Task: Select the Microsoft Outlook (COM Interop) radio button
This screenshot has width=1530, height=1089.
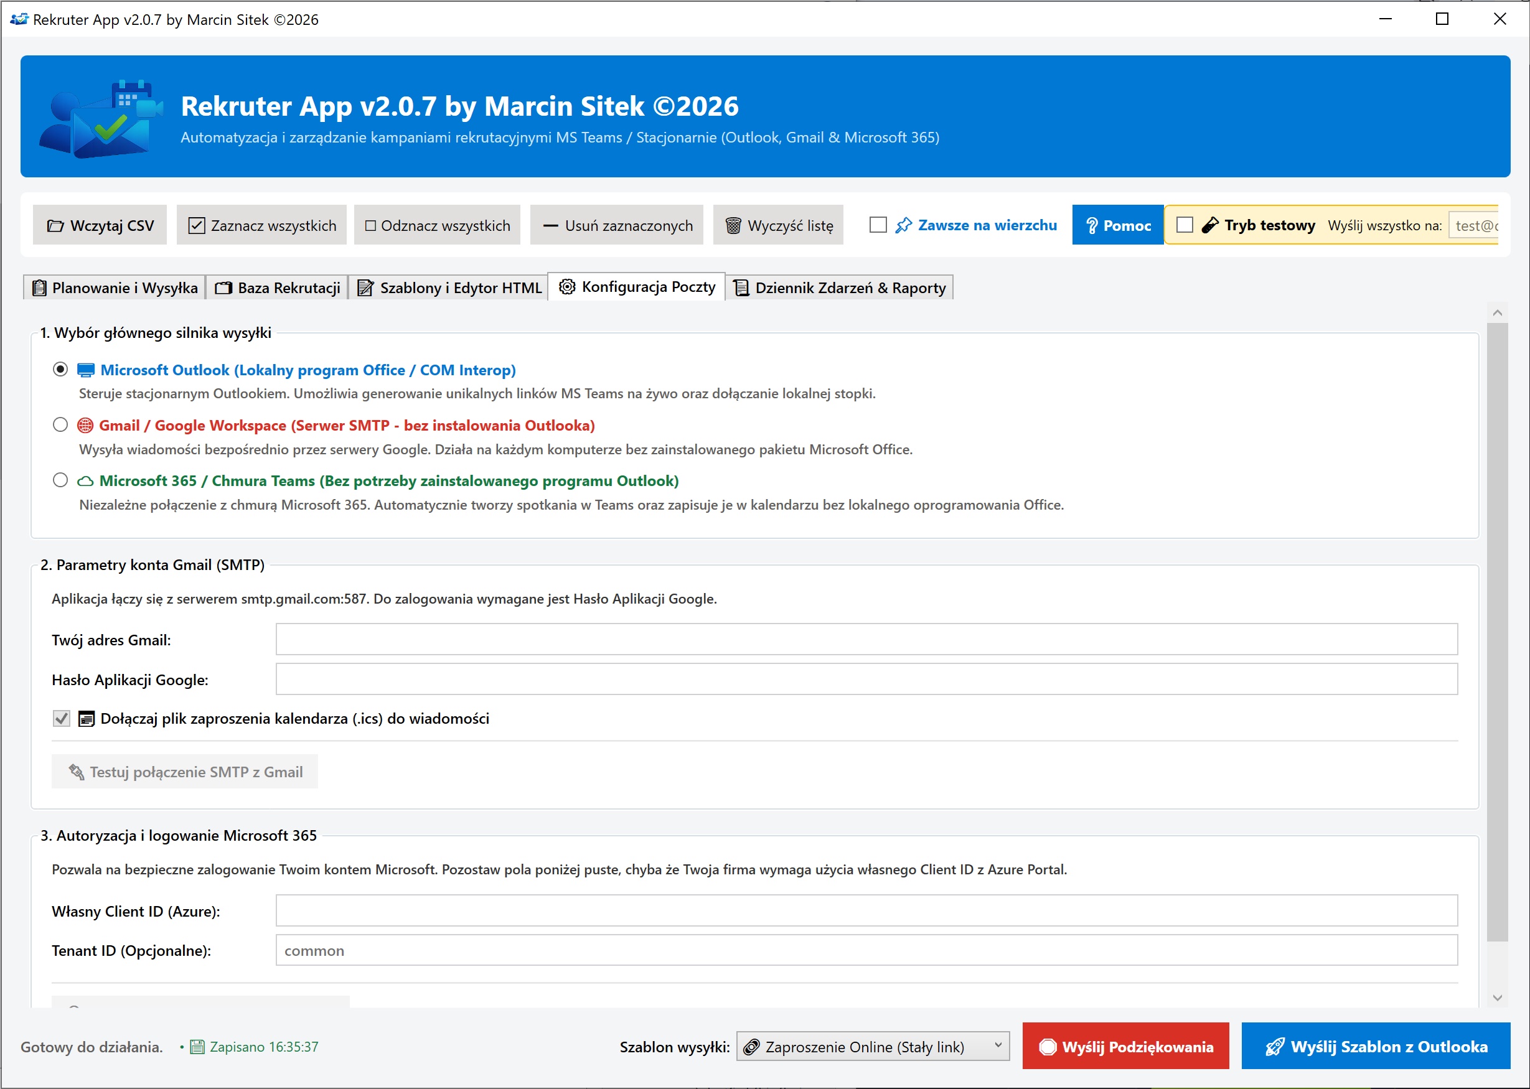Action: click(60, 370)
